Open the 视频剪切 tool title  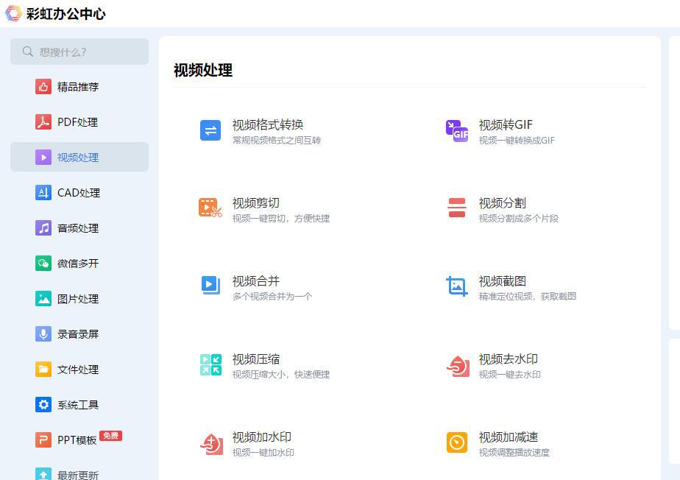click(256, 202)
